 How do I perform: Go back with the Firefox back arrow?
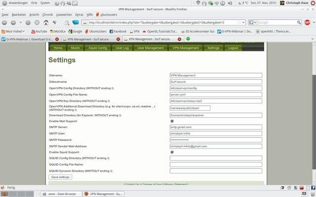(x=4, y=23)
